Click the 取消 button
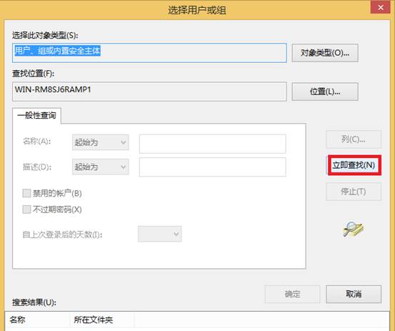 (x=354, y=294)
